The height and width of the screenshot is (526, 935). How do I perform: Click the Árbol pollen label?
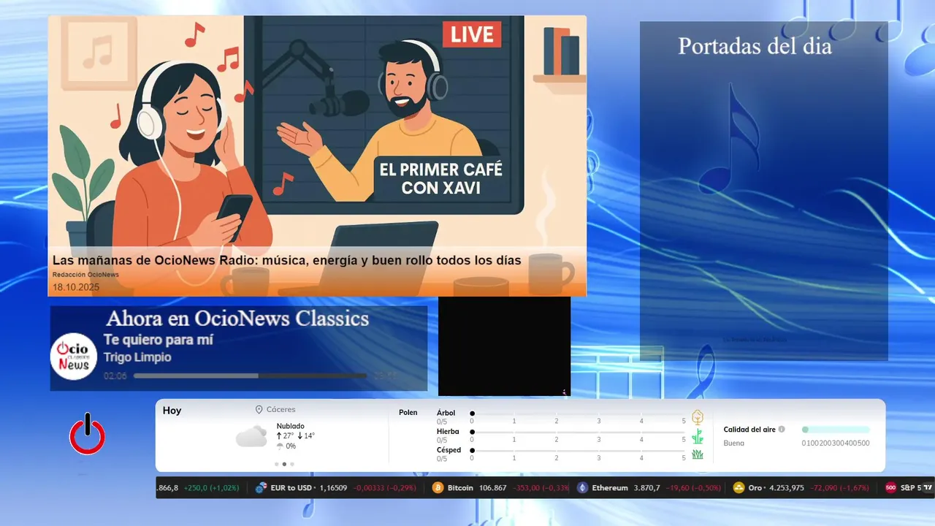point(446,413)
